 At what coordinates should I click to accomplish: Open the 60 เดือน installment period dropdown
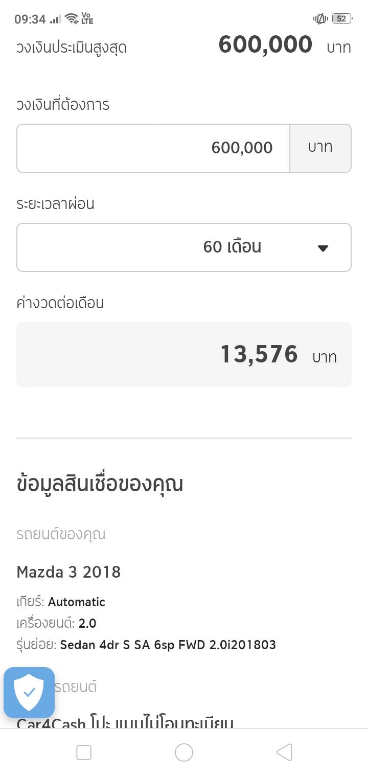pos(183,247)
